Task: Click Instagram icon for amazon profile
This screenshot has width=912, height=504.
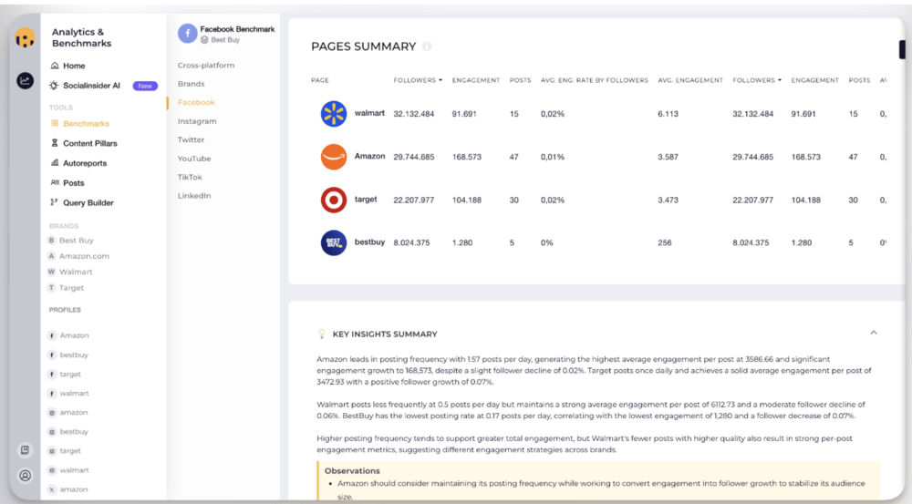Action: coord(52,412)
